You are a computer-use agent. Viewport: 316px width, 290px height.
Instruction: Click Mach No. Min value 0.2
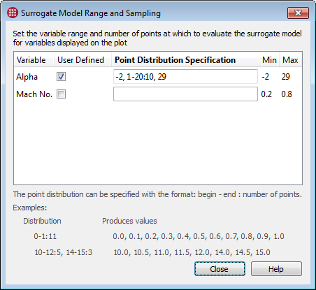click(x=266, y=94)
